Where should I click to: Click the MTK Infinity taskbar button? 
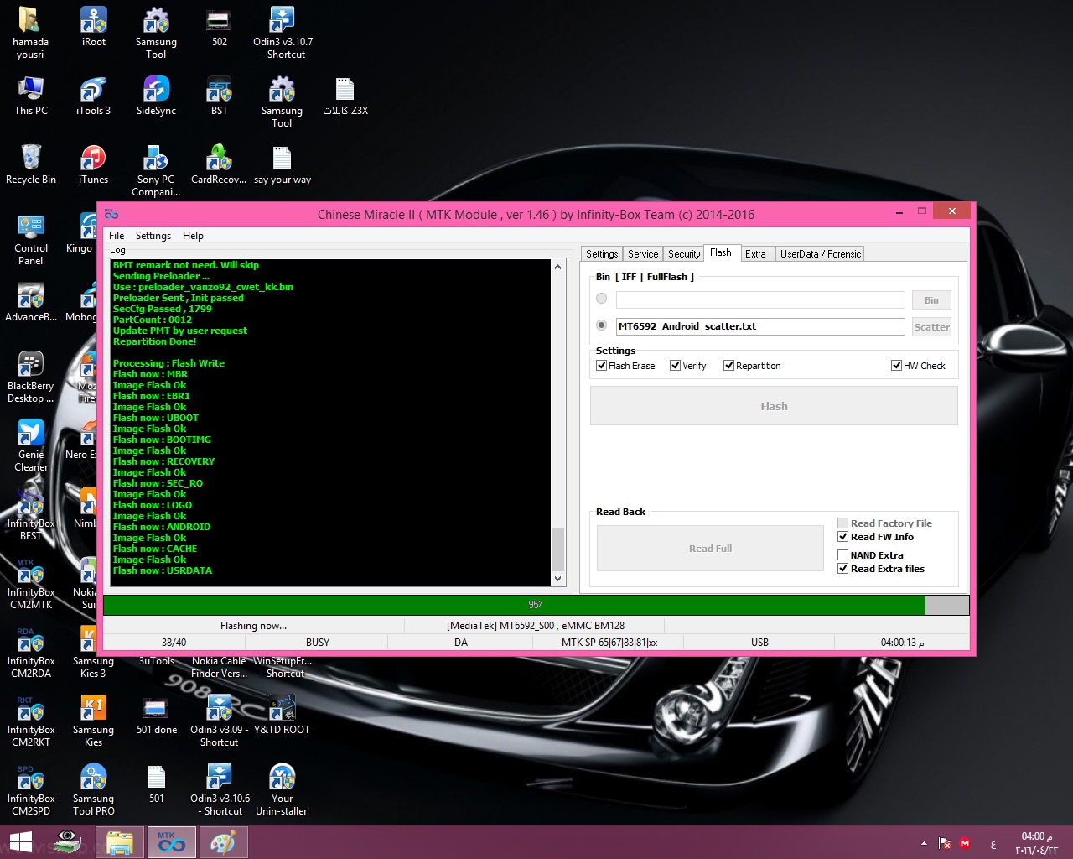click(172, 842)
